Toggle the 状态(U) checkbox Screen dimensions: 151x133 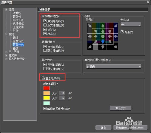tap(45, 34)
